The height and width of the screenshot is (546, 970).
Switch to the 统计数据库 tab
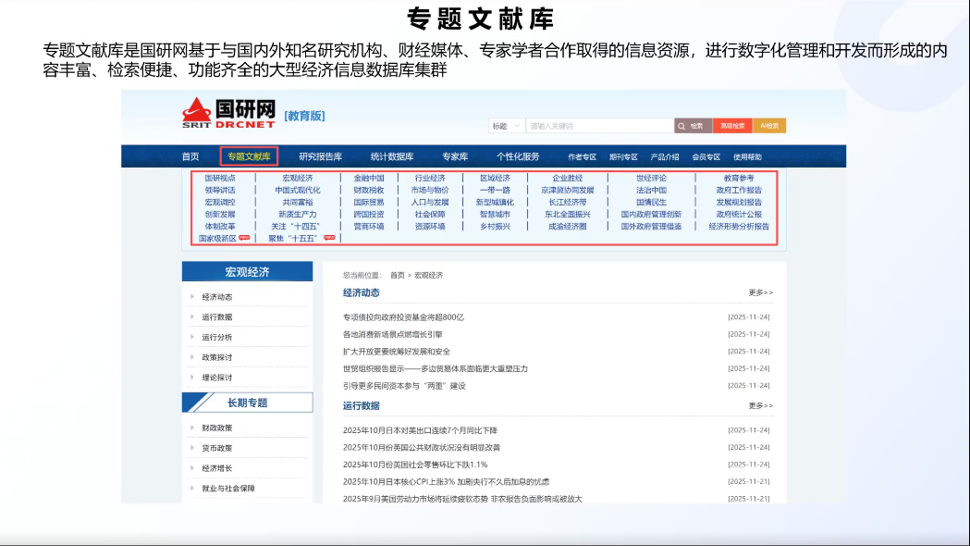pos(391,157)
